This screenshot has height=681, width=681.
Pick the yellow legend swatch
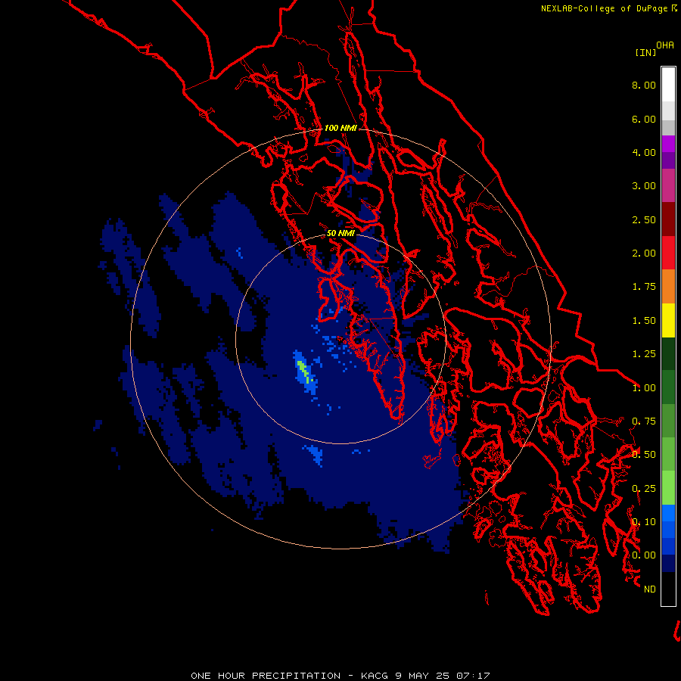coord(668,320)
